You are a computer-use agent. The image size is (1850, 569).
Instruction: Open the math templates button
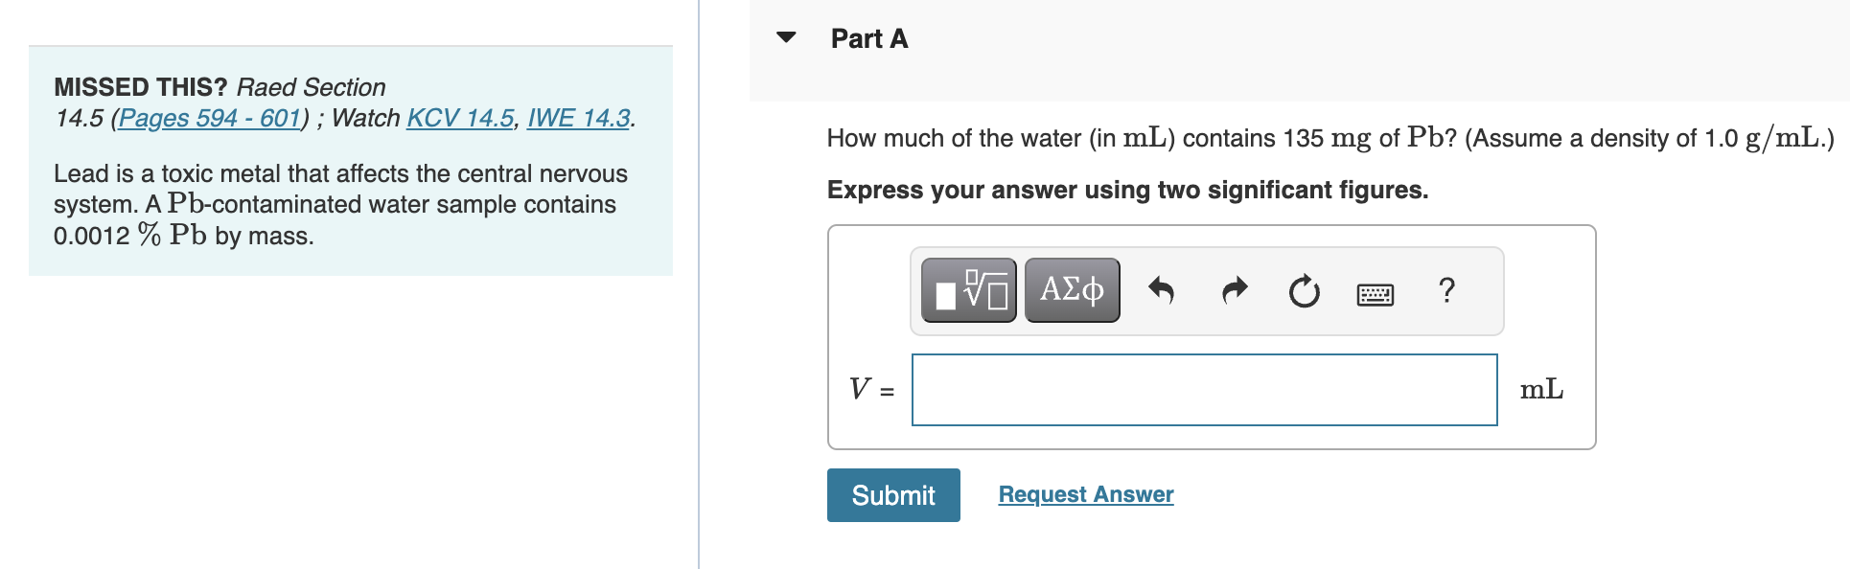pos(968,290)
